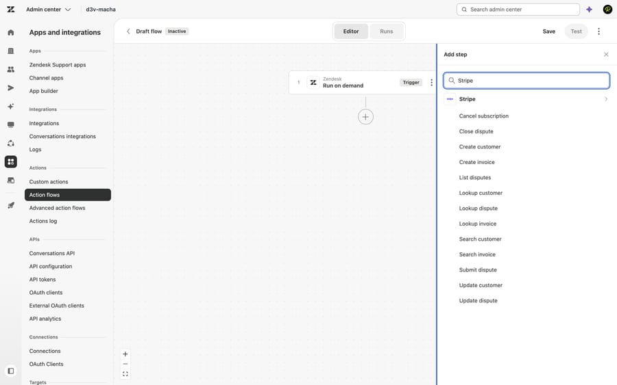617x385 pixels.
Task: Add a step with the plus circle
Action: pos(365,117)
